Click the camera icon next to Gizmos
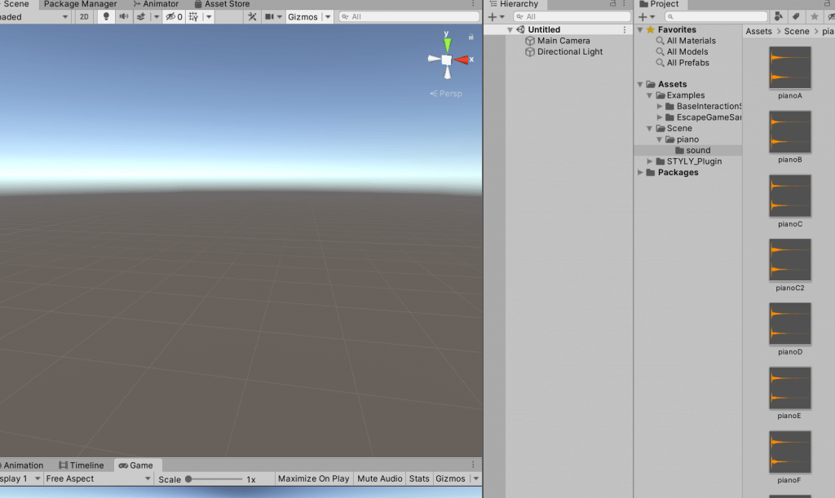This screenshot has height=498, width=835. point(269,16)
